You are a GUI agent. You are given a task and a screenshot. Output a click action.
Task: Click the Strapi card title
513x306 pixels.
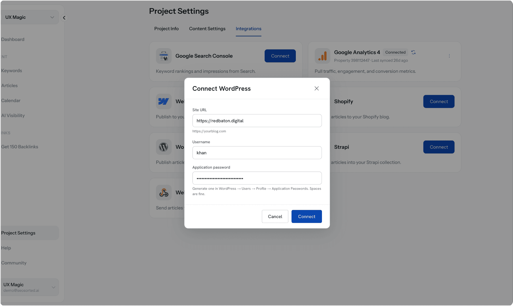tap(341, 147)
